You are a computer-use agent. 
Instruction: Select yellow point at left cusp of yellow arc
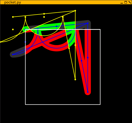(x=25, y=17)
